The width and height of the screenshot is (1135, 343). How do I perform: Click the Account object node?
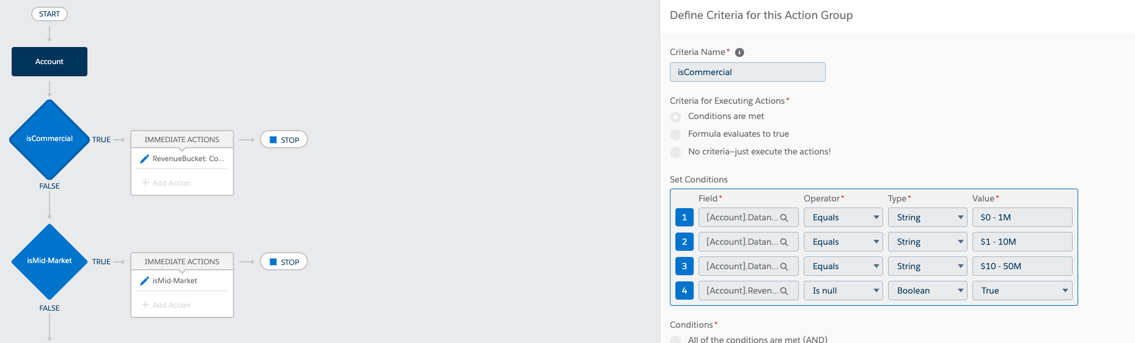point(50,62)
